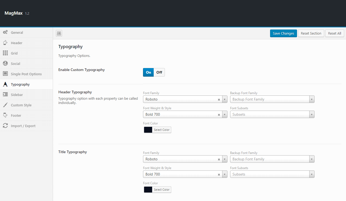Click the Header pointing-hand icon
Image resolution: width=346 pixels, height=201 pixels.
(x=5, y=43)
